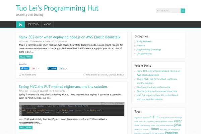201x134 pixels.
Task: Open recent post 'Apache tuning on low memory machine'
Action: [157, 91]
